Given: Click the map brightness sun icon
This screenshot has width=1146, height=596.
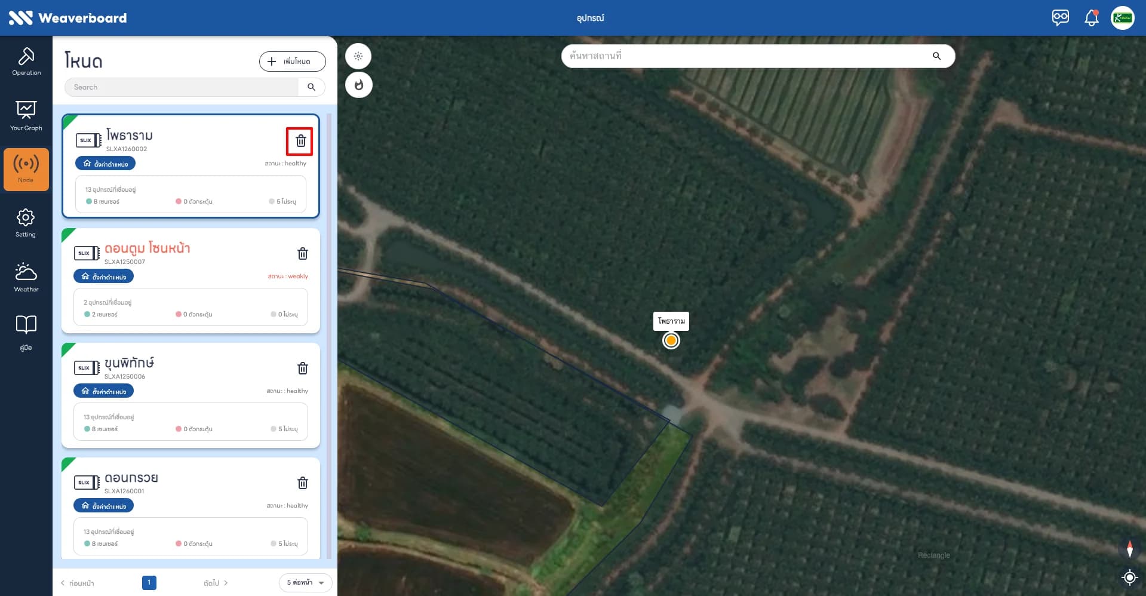Looking at the screenshot, I should (x=358, y=56).
